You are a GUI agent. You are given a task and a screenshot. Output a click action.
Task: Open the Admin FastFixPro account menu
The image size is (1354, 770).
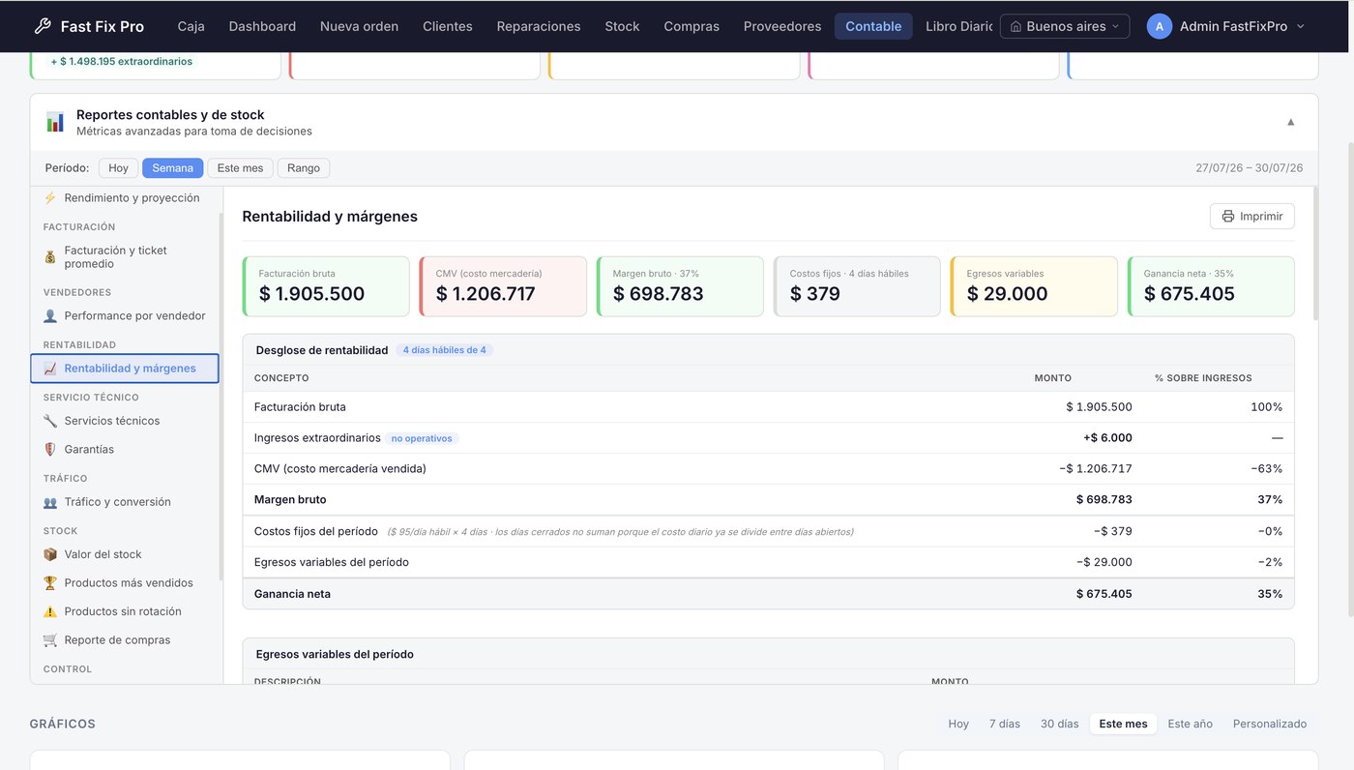point(1225,26)
